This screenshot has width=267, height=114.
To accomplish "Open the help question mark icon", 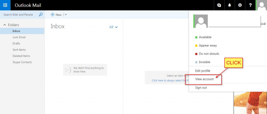I will tap(250, 5).
